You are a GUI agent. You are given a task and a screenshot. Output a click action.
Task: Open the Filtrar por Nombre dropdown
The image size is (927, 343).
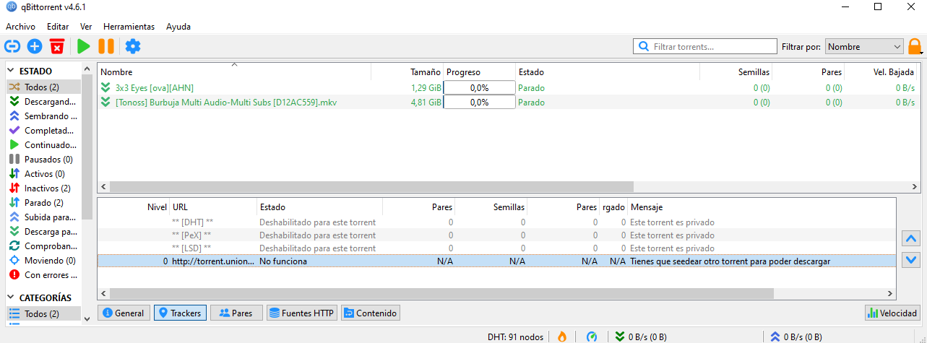(864, 47)
